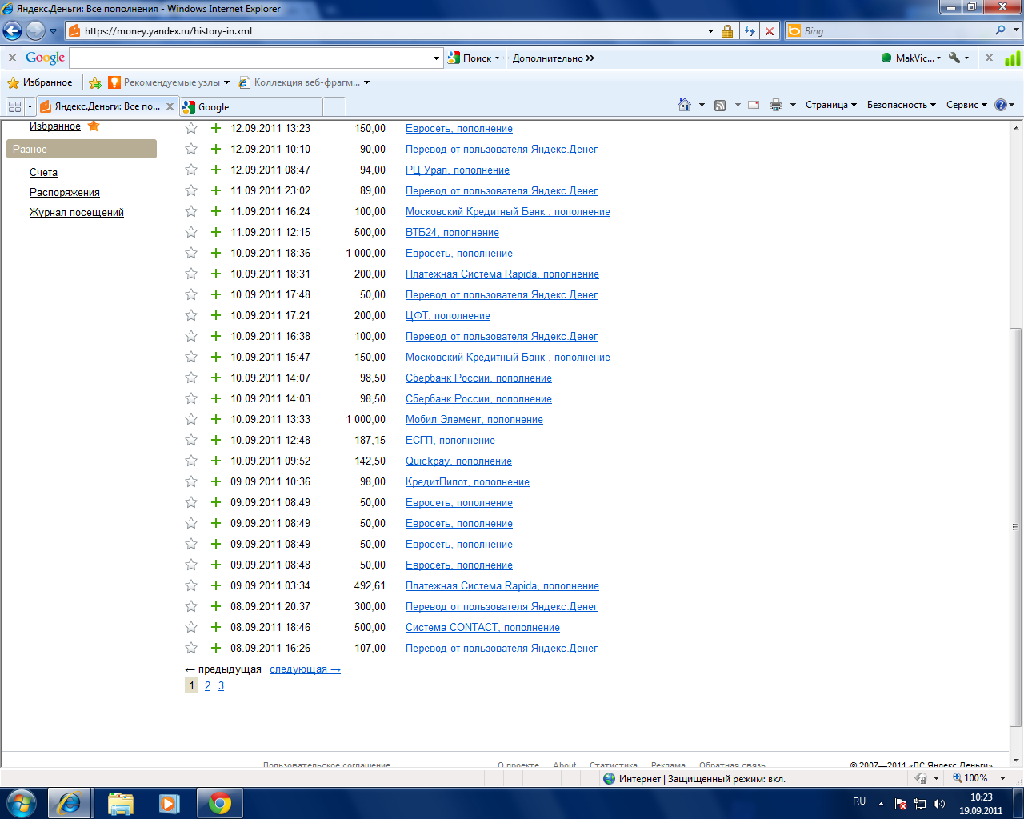Mark the Система CONTACT row star as favorite
This screenshot has width=1024, height=819.
tap(191, 627)
